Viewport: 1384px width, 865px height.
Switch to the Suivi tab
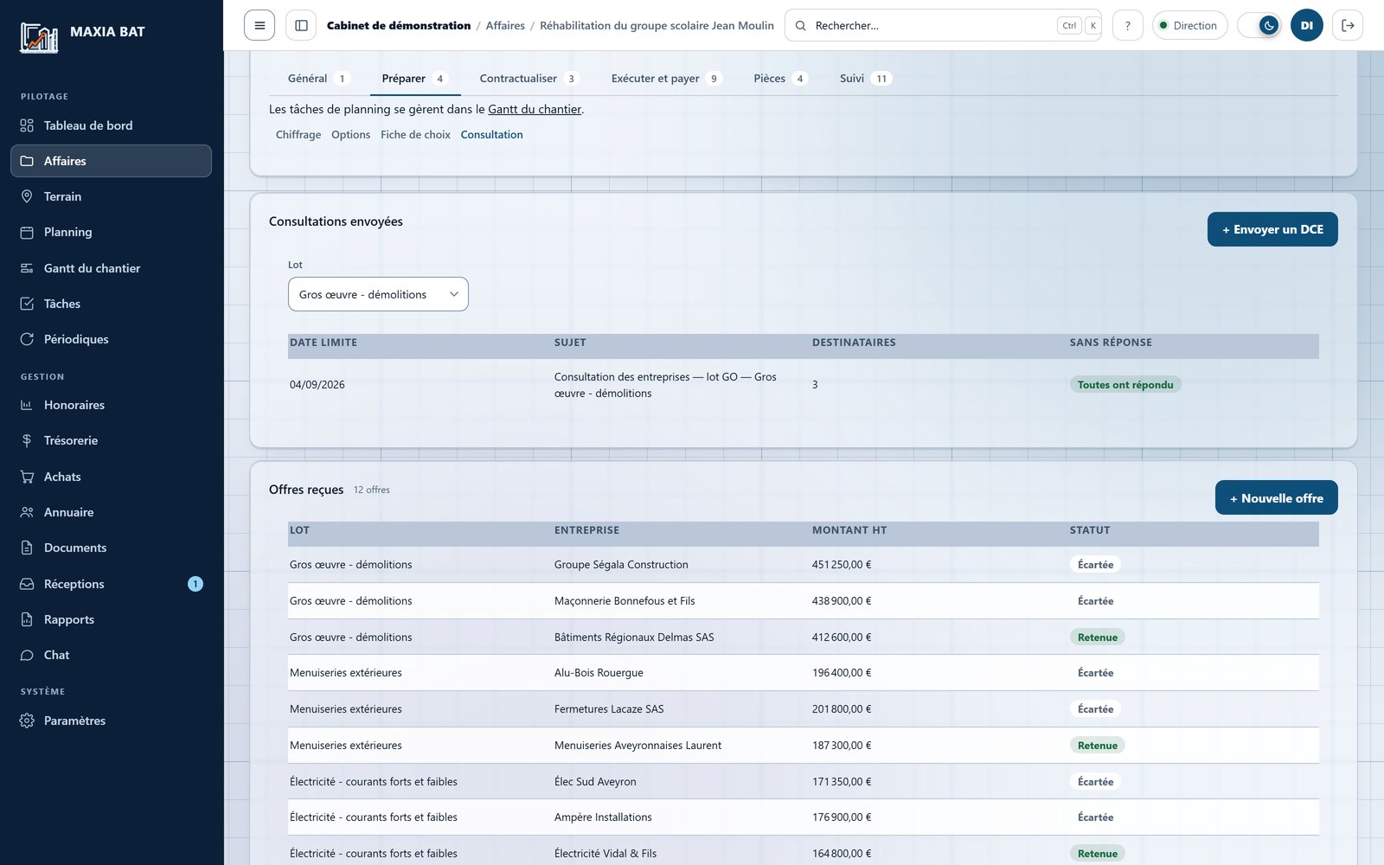865,78
